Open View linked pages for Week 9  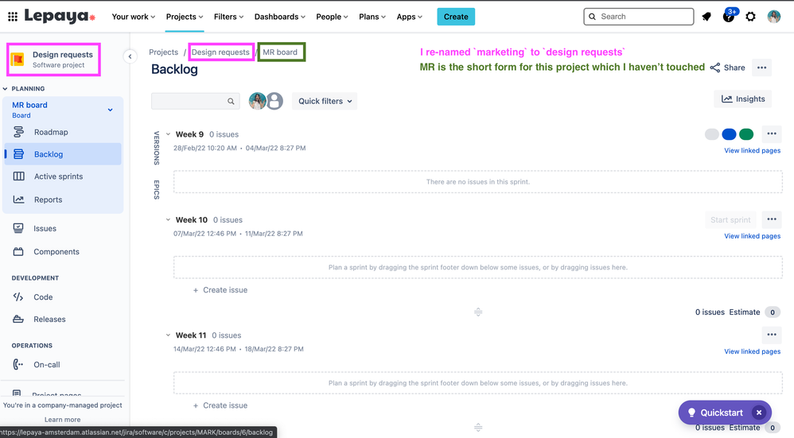(752, 151)
